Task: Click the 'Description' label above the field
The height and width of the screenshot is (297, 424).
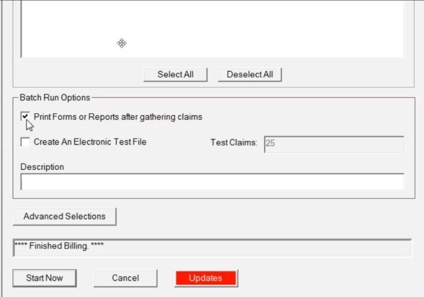Action: coord(42,167)
